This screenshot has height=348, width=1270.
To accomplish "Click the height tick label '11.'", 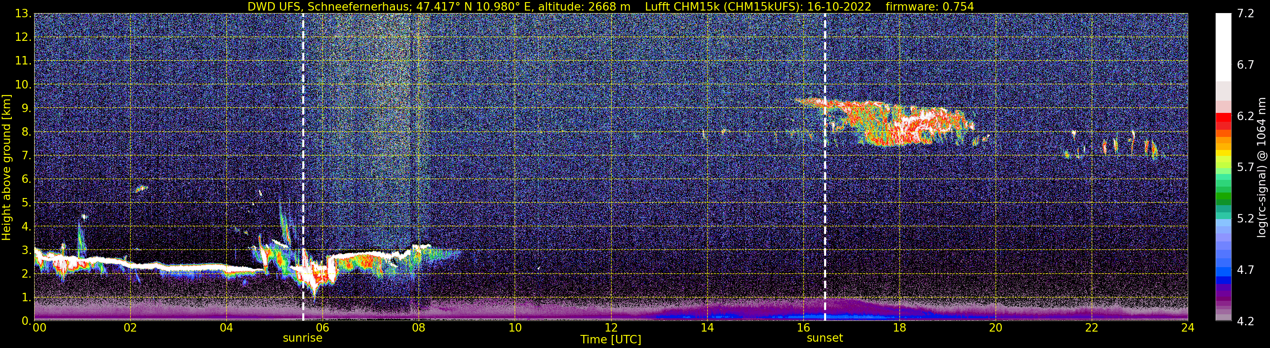I will (x=23, y=61).
